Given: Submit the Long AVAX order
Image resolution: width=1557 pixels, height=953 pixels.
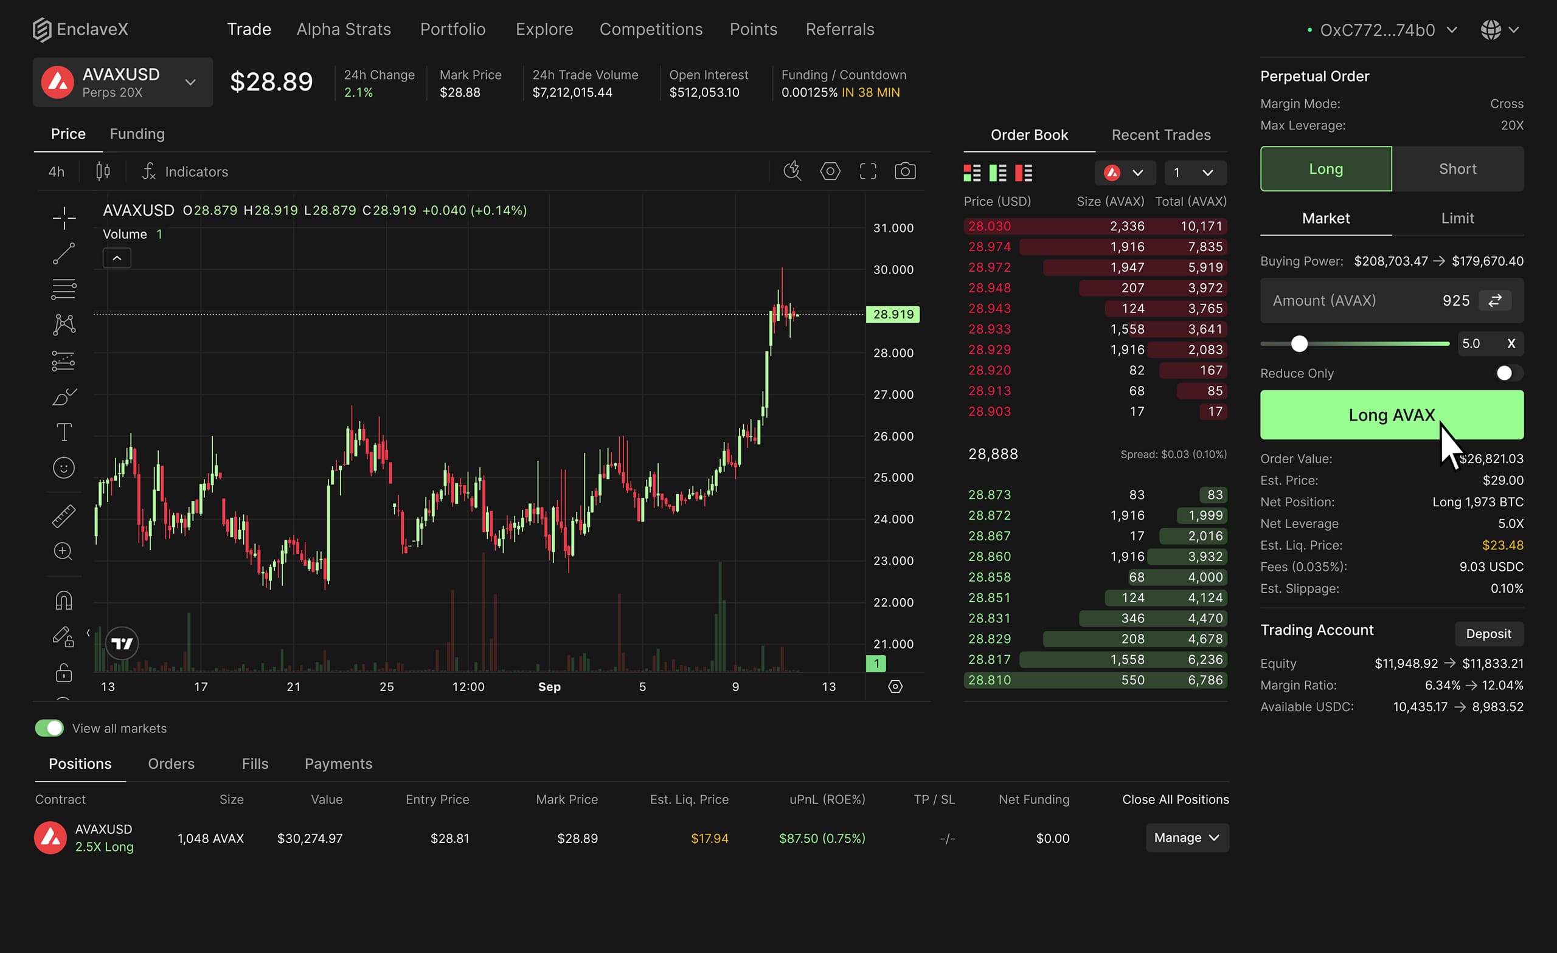Looking at the screenshot, I should coord(1392,415).
